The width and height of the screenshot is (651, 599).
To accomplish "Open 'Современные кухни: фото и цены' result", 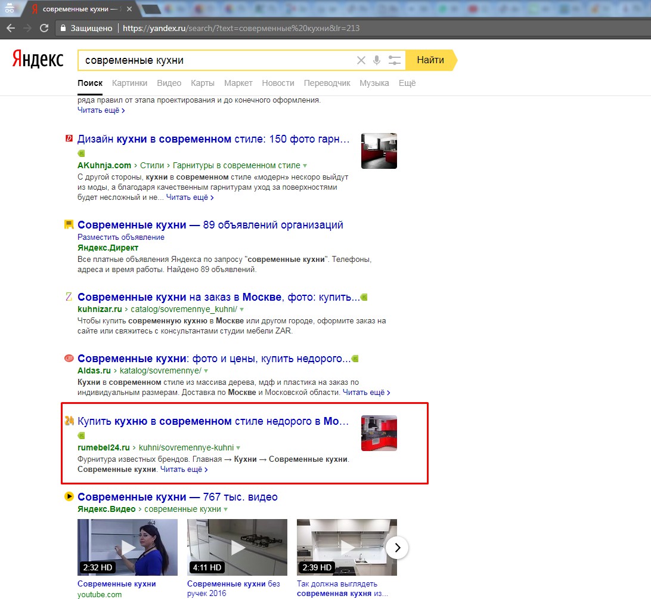I will tap(214, 359).
